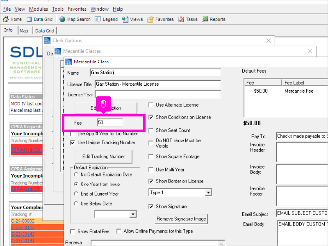
Task: Launch Map Search globe icon
Action: (x=62, y=19)
